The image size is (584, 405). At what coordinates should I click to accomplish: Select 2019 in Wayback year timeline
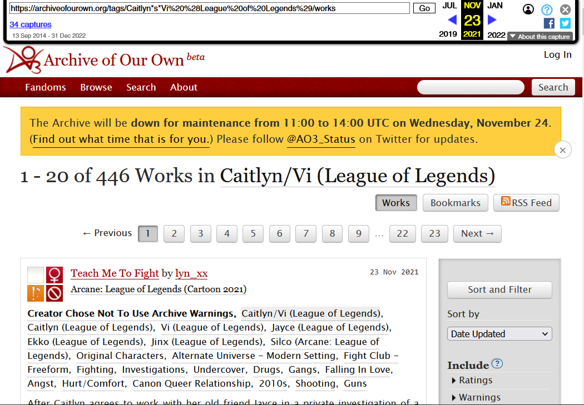448,34
